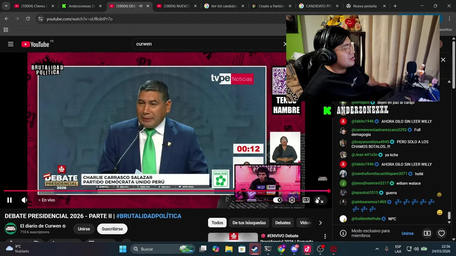This screenshot has width=456, height=256.
Task: Open Steam from the taskbar
Action: point(255,249)
